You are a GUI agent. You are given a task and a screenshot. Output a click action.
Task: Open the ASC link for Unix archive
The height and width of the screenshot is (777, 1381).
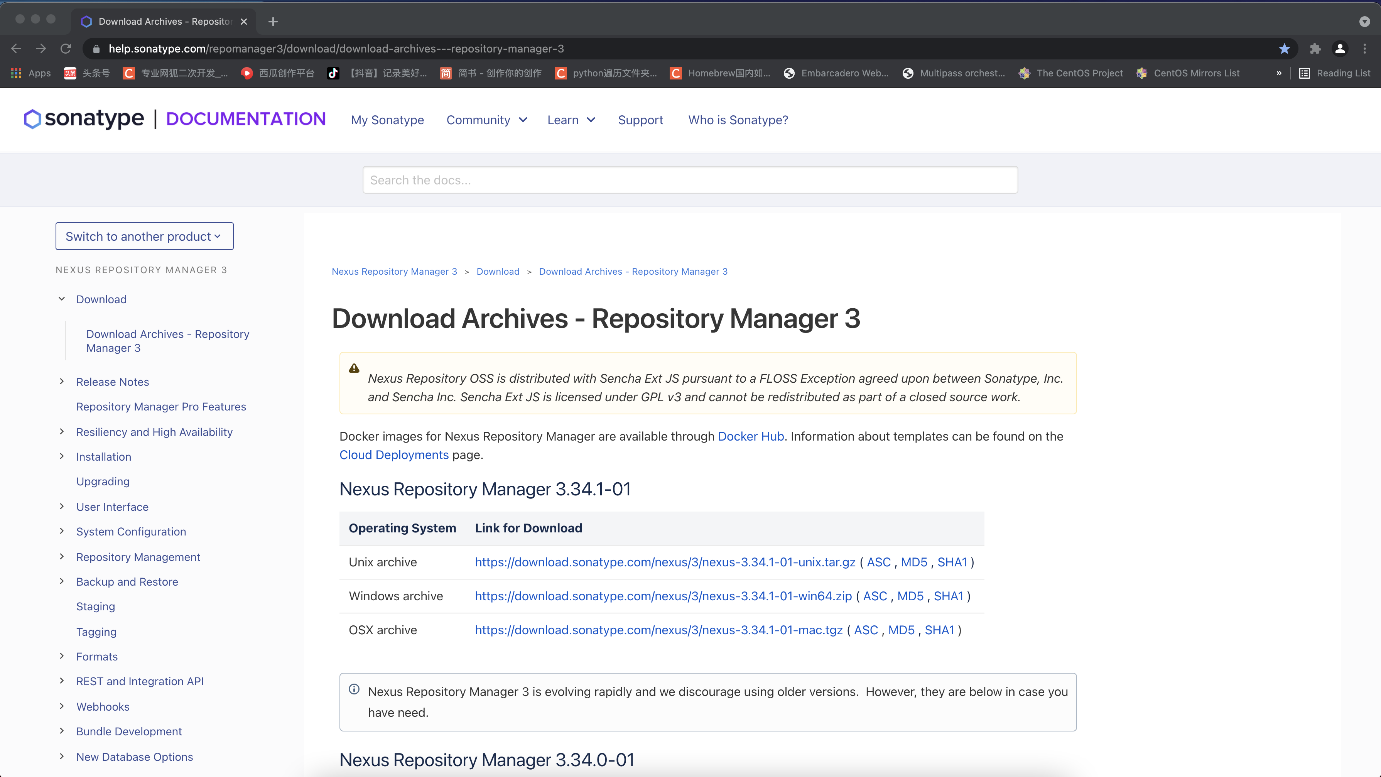click(x=879, y=562)
